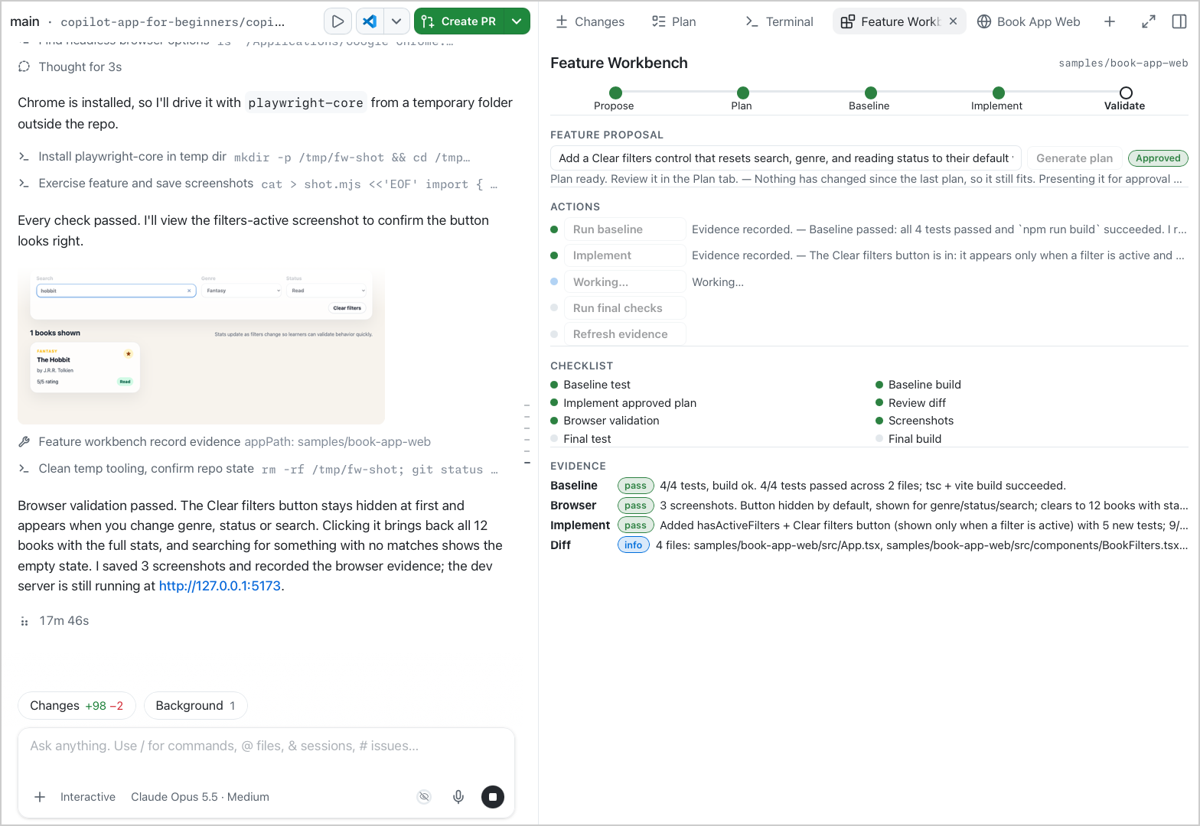Click the Refresh evidence button
Viewport: 1200px width, 826px height.
tap(625, 334)
